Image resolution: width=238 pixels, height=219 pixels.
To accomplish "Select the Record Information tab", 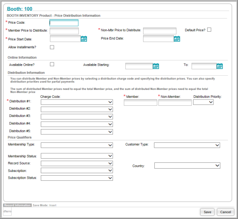I will 17,205.
